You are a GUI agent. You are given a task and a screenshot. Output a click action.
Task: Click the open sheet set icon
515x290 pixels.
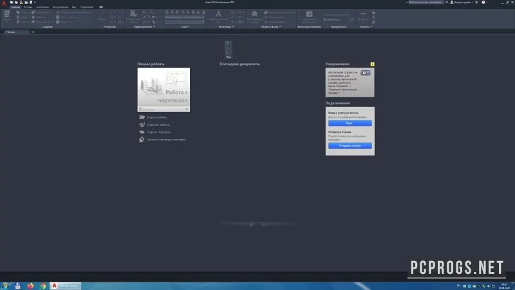[x=142, y=132]
